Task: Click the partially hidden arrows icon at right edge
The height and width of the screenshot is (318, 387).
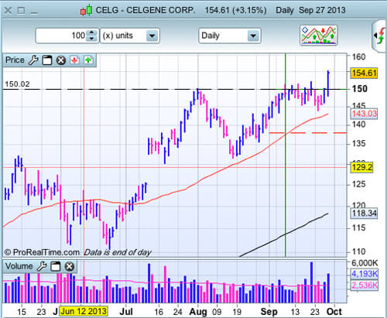Action: coord(379,36)
